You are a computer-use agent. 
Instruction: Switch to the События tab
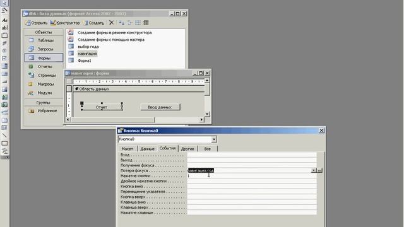click(167, 148)
